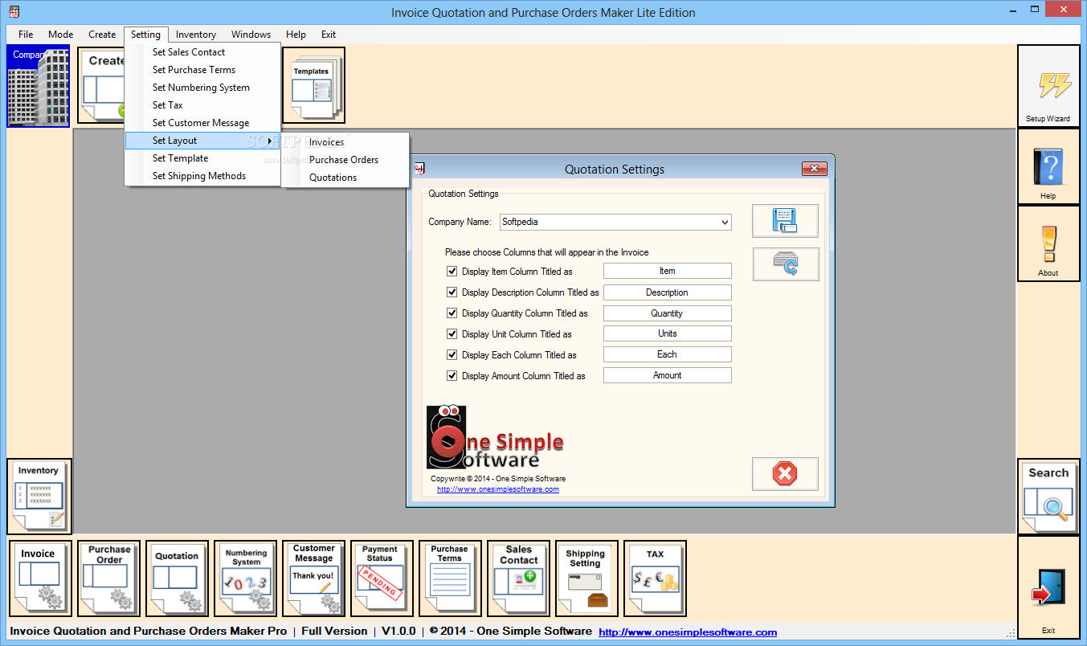Screen dimensions: 1087x646
Task: Open the Quotation settings icon
Action: [x=177, y=579]
